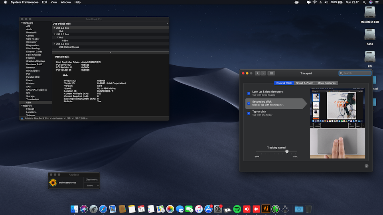
Task: Open Spotify icon in Dock
Action: [x=237, y=209]
